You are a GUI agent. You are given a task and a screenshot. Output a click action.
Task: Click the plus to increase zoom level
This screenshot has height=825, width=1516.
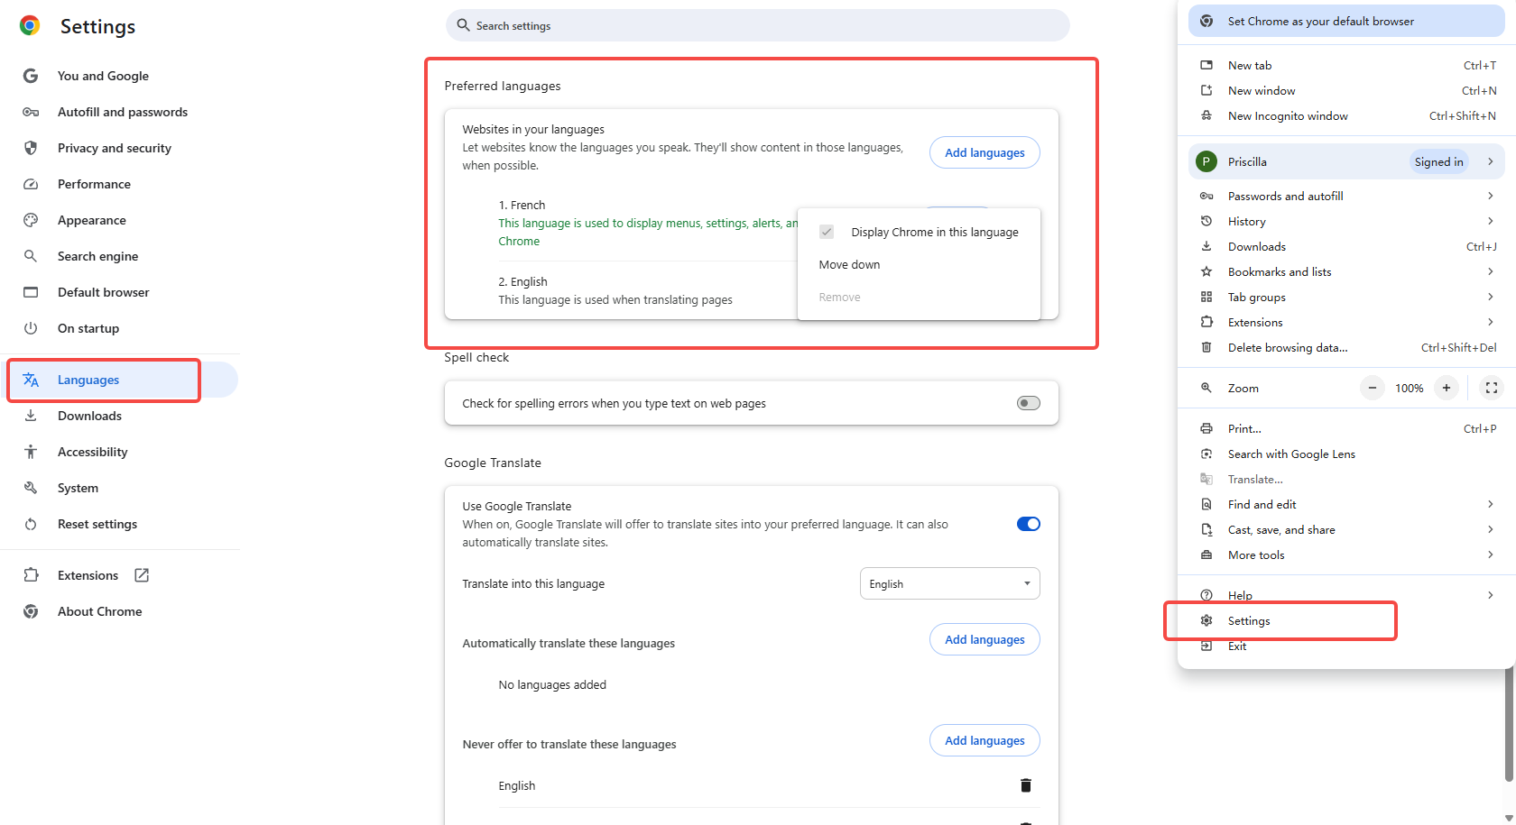pos(1446,388)
